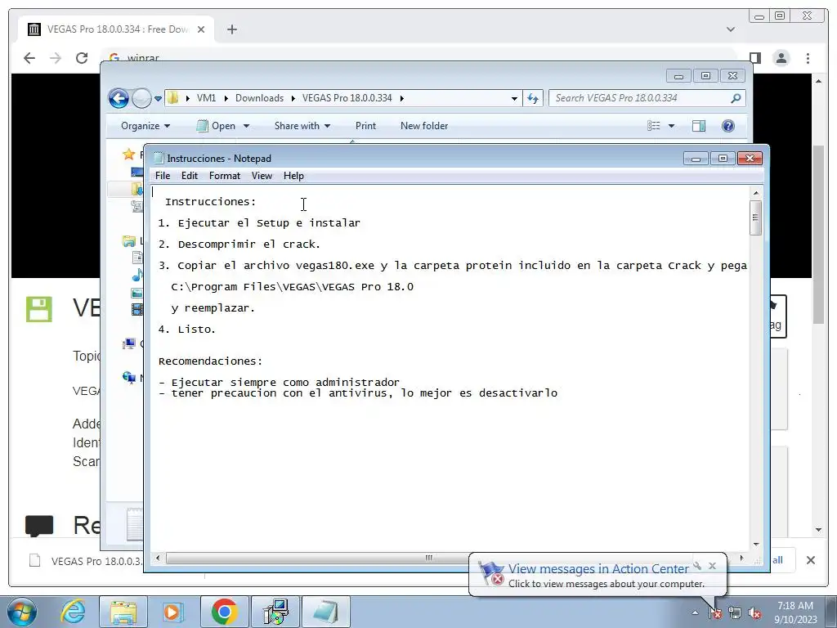837x628 pixels.
Task: Click the Action Center flag tray icon
Action: (715, 613)
